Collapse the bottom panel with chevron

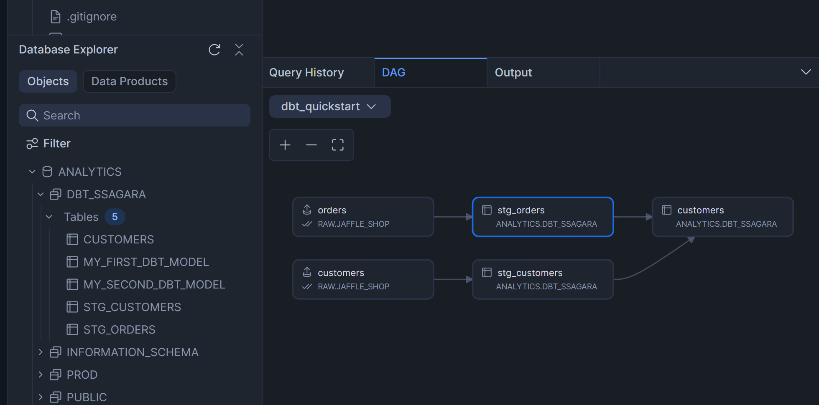[806, 72]
